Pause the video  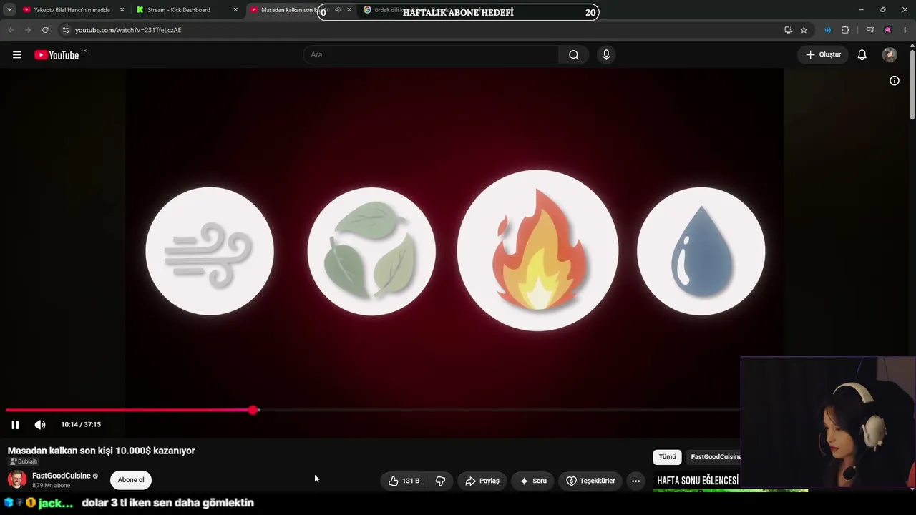(15, 425)
